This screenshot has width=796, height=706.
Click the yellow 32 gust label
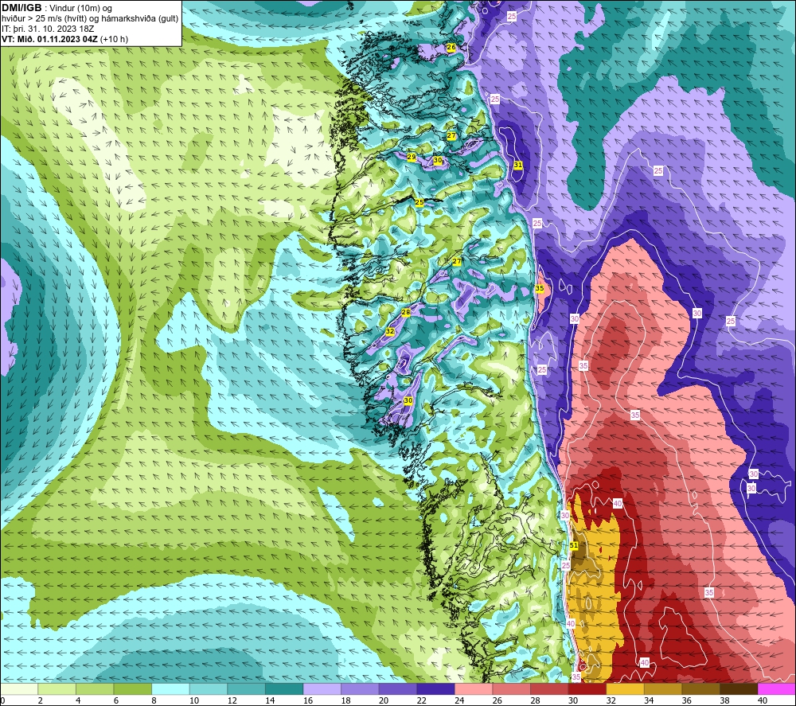[390, 331]
